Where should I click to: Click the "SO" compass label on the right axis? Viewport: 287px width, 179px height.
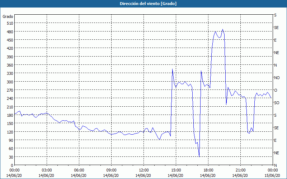pos(277,103)
